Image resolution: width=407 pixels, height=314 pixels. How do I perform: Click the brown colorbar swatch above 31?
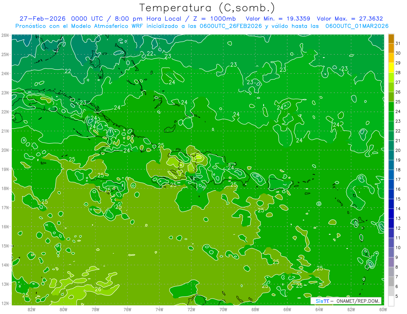[391, 39]
